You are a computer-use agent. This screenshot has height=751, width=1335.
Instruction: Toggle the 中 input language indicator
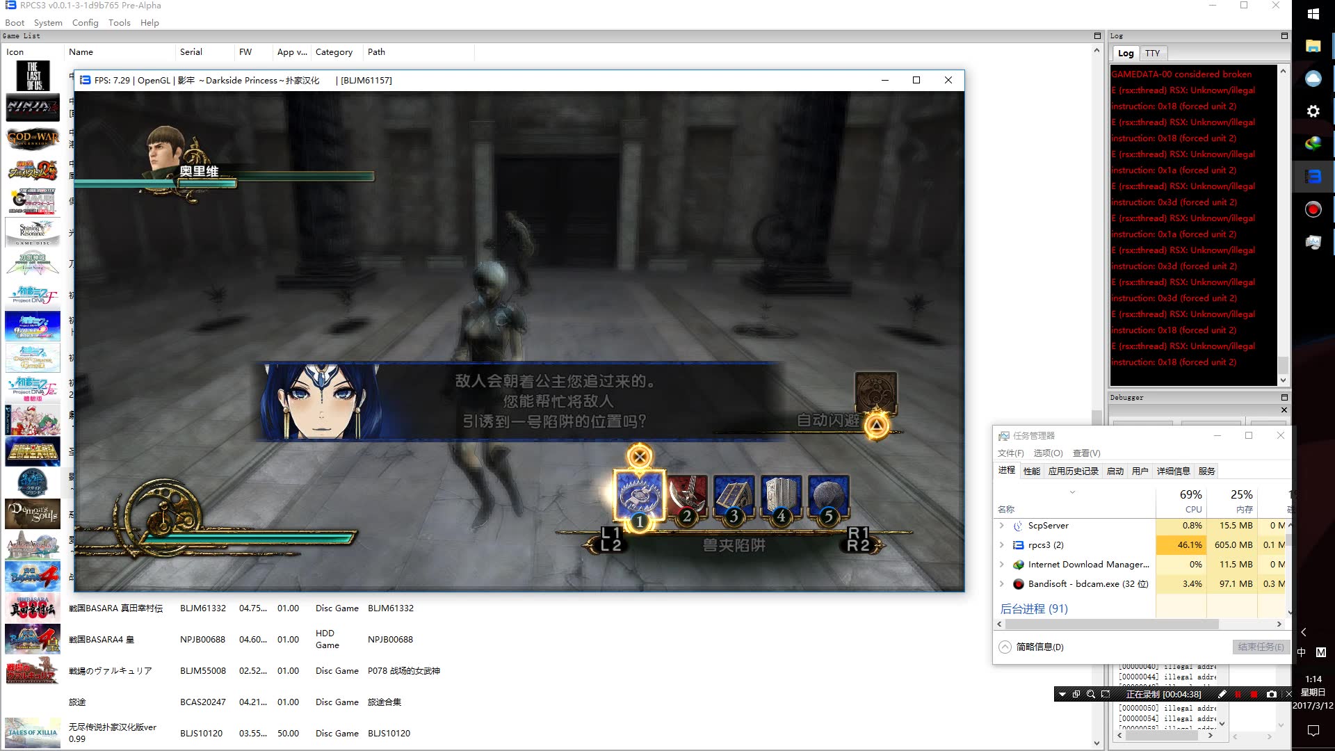1301,652
